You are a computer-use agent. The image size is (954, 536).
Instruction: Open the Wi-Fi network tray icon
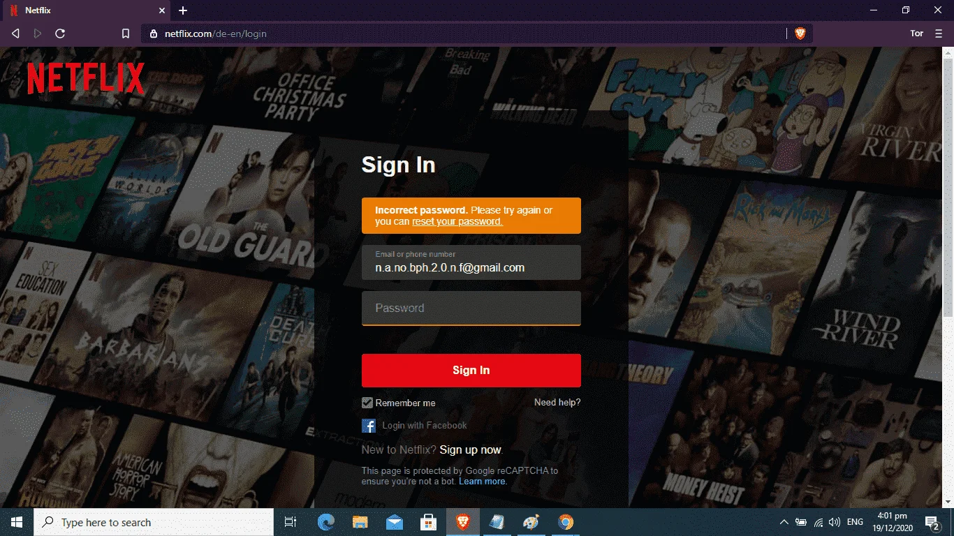click(818, 522)
